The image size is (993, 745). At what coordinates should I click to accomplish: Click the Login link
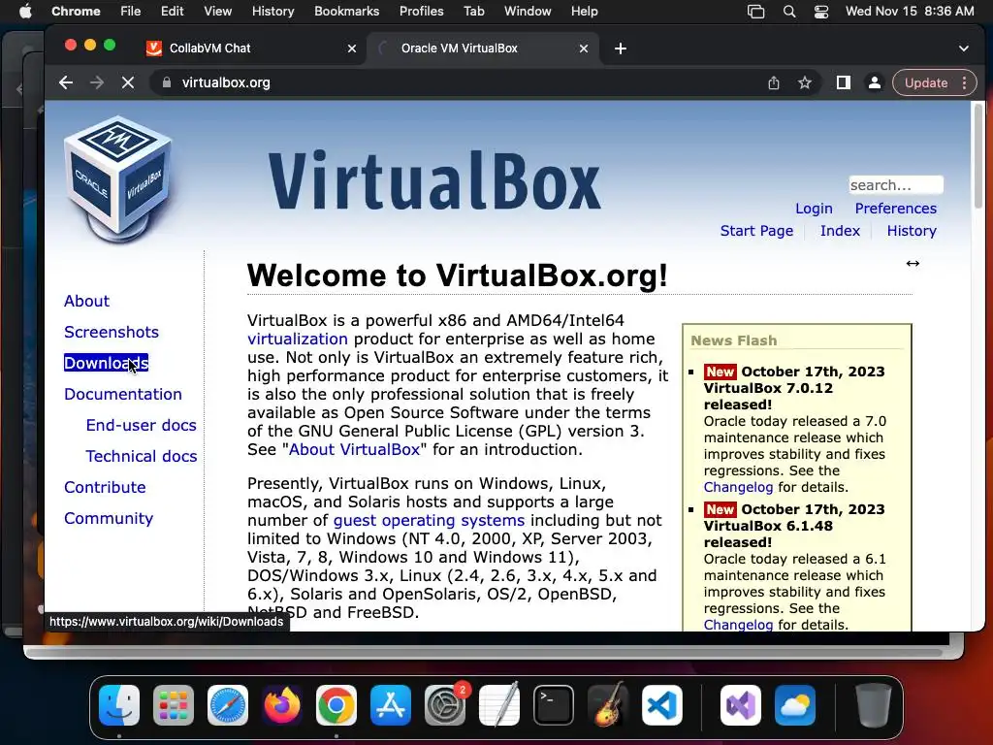click(814, 209)
